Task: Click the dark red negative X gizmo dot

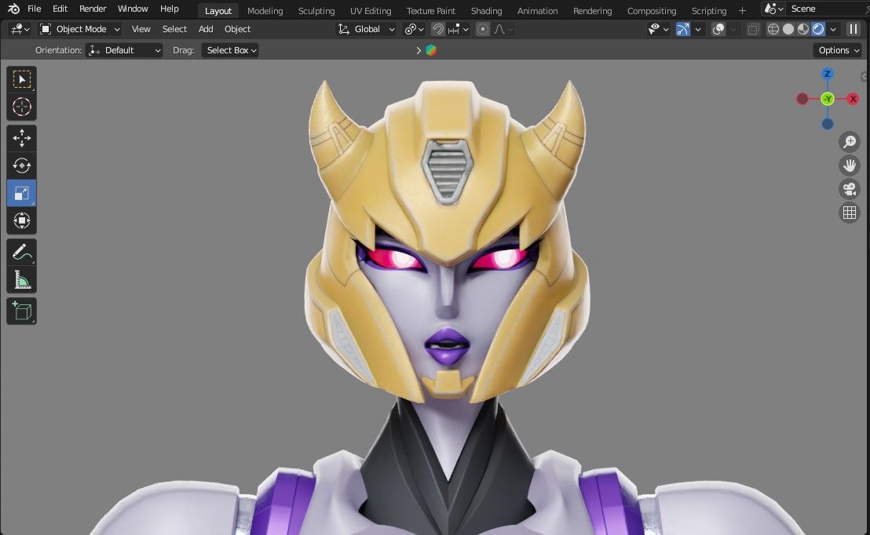Action: coord(802,99)
